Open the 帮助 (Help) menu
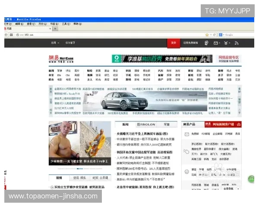The width and height of the screenshot is (259, 207). click(x=78, y=24)
